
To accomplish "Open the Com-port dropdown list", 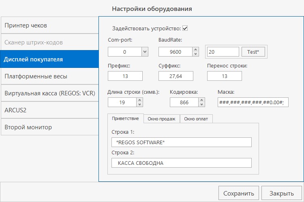I will tap(145, 52).
